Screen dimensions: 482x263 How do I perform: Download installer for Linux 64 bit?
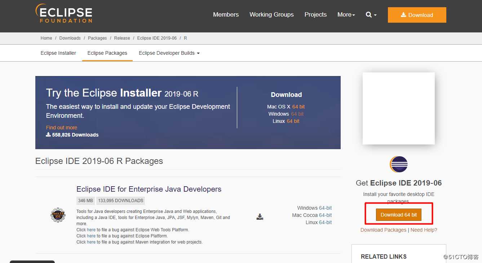(293, 121)
